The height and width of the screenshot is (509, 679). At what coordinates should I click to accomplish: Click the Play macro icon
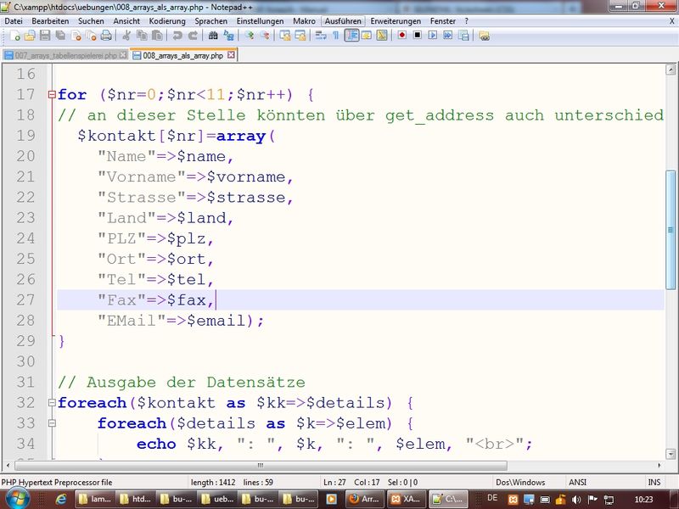pyautogui.click(x=432, y=36)
